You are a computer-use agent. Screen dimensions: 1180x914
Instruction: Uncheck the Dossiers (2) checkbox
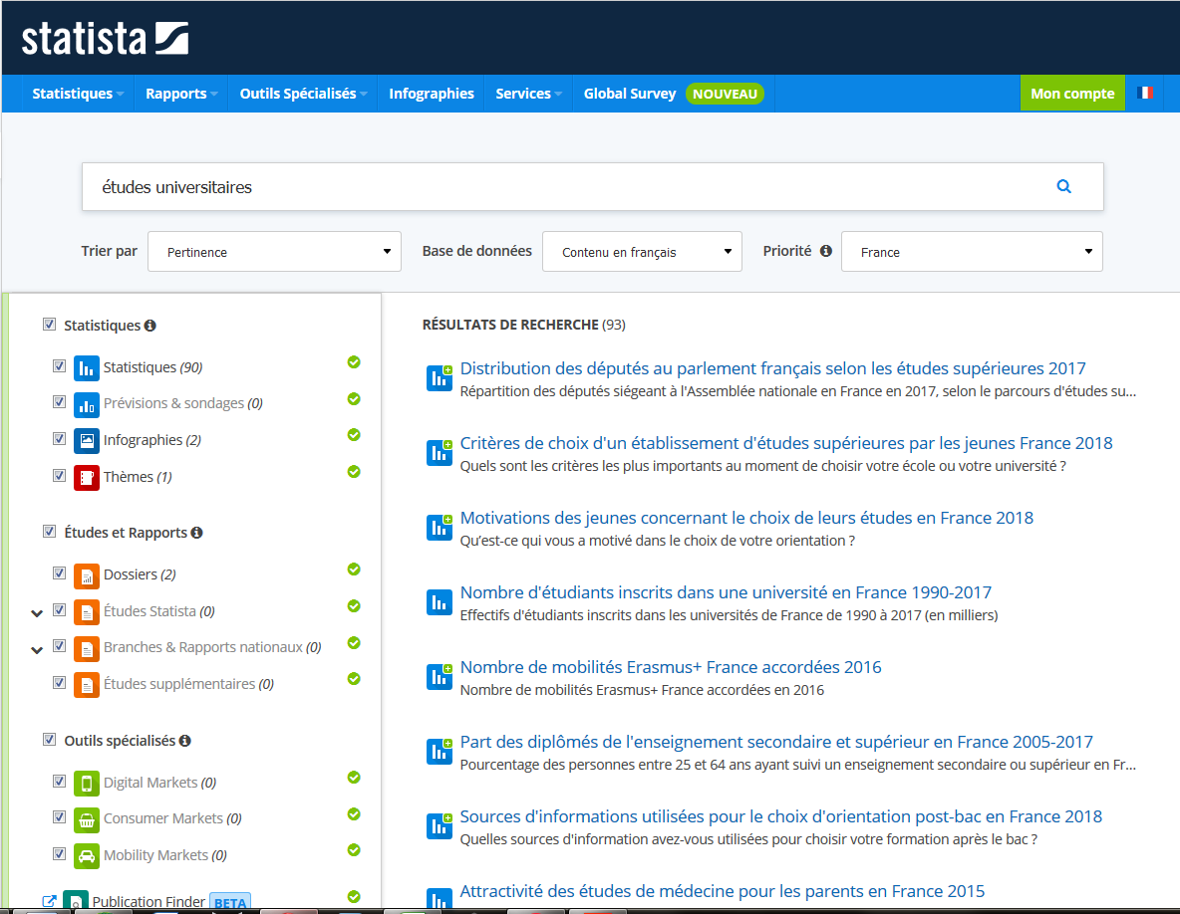[x=60, y=572]
